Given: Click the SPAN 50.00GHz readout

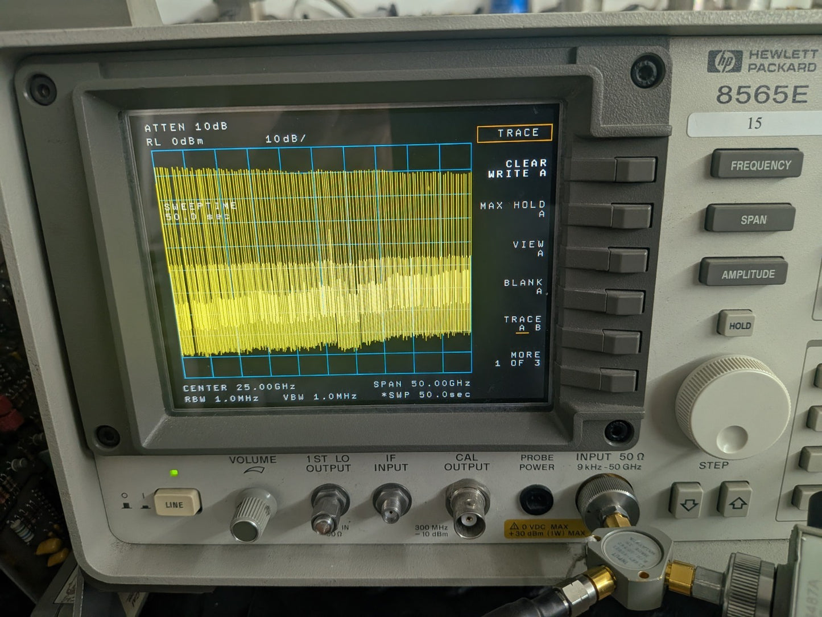Looking at the screenshot, I should coord(422,384).
